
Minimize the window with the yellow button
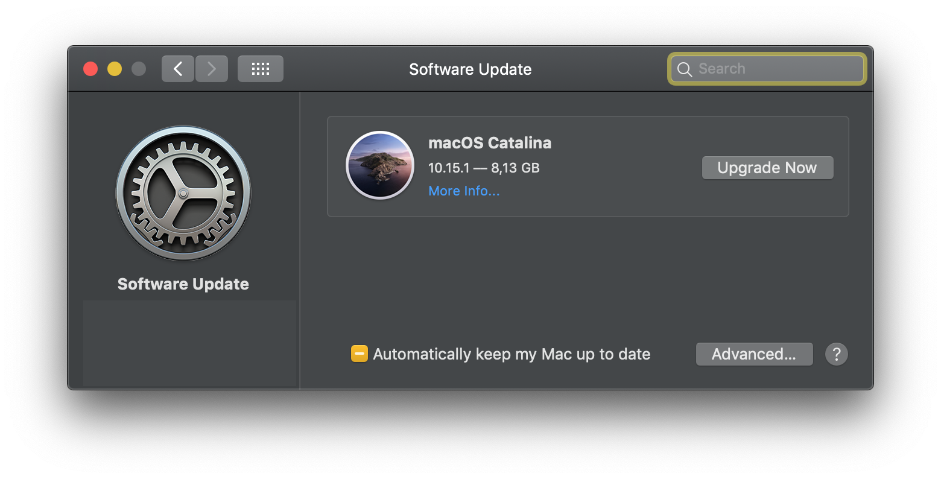115,69
